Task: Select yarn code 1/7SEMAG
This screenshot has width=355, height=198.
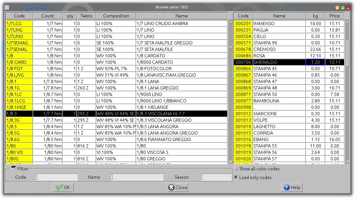Action: 19,43
